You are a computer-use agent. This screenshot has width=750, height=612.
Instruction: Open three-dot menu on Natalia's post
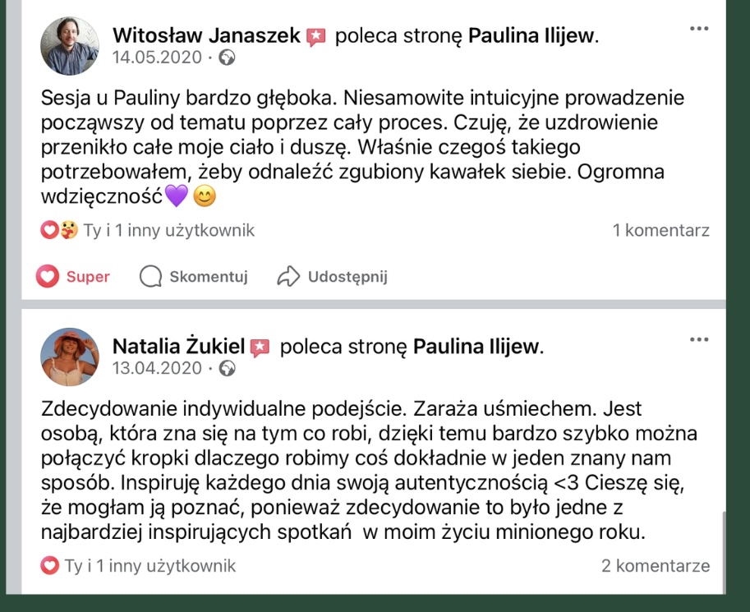coord(698,338)
